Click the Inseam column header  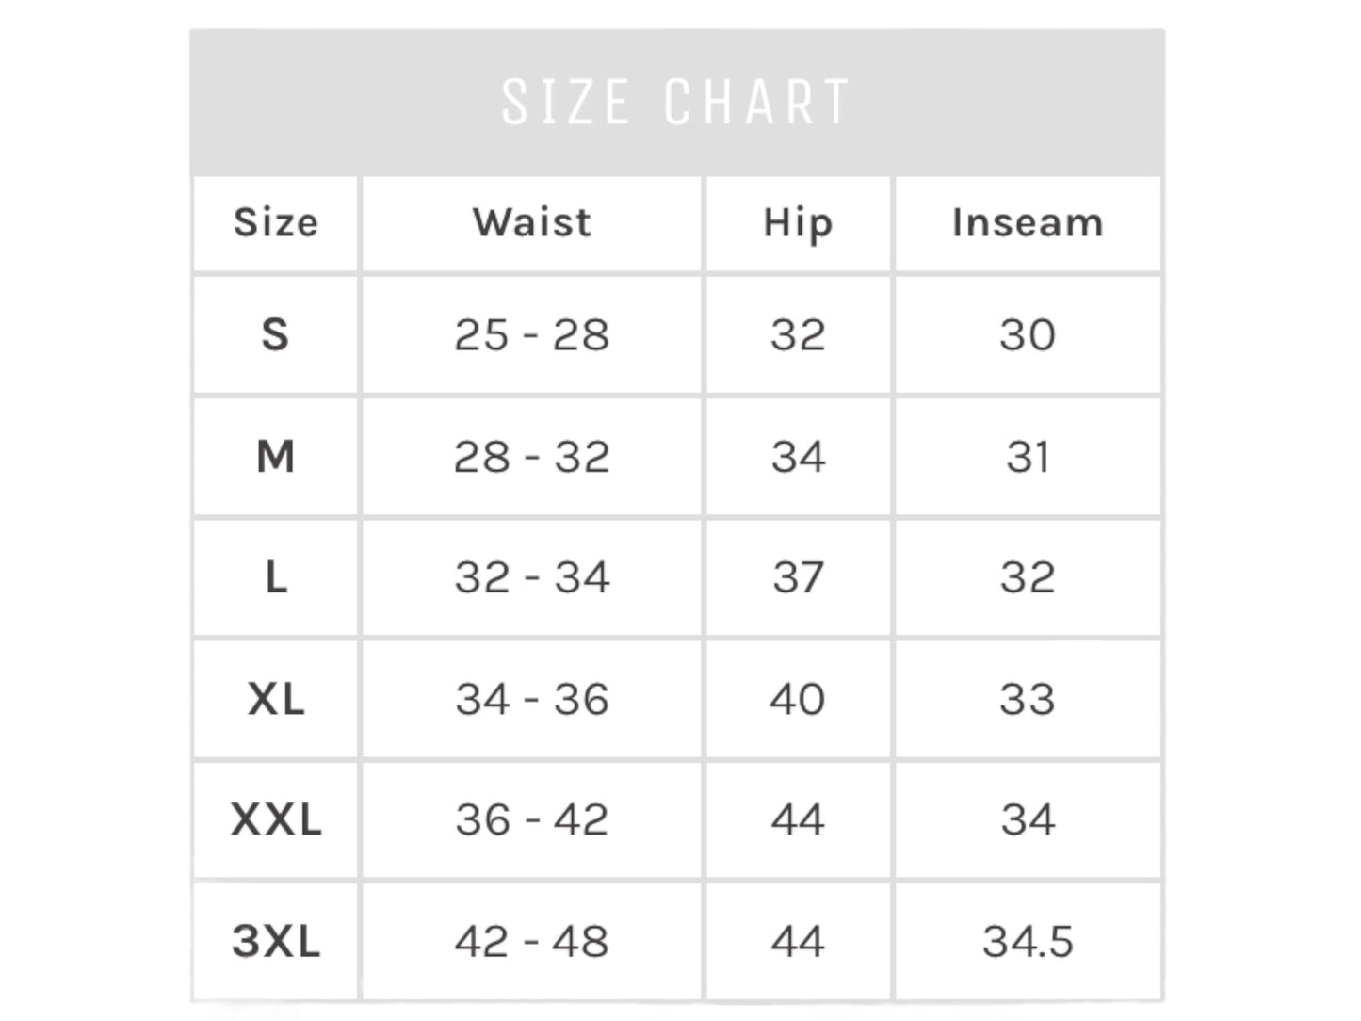pos(1028,223)
